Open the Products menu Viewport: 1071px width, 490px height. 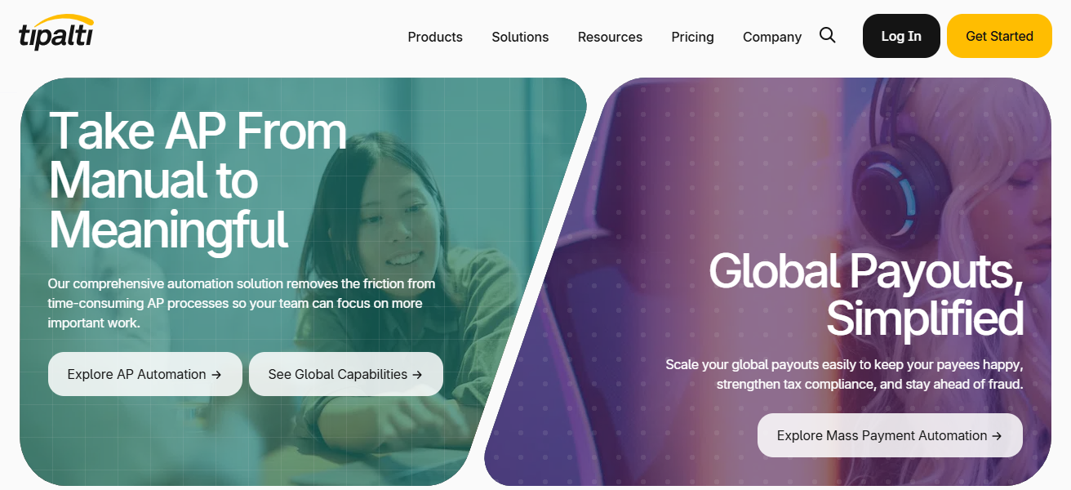coord(435,37)
